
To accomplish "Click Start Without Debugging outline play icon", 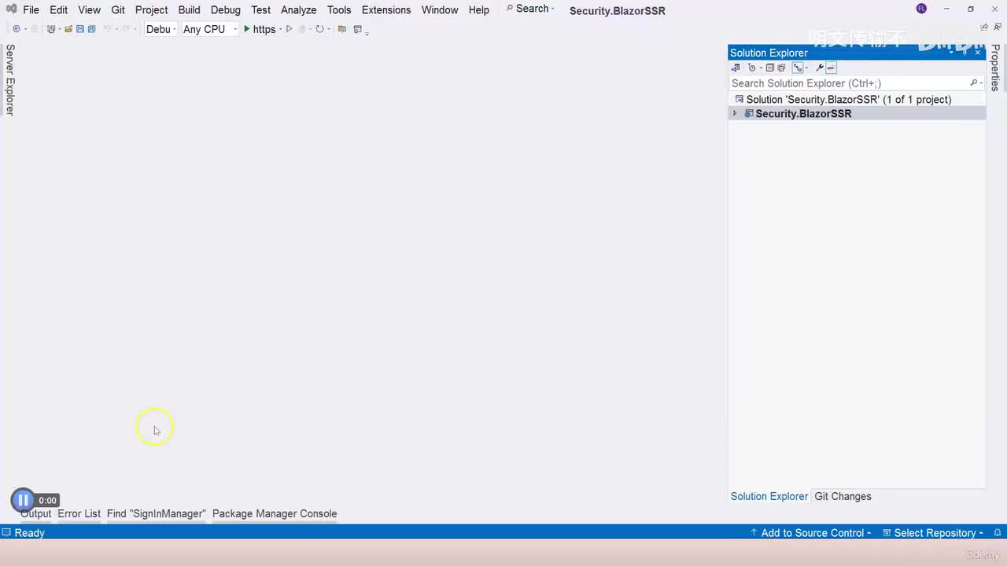I will (289, 29).
